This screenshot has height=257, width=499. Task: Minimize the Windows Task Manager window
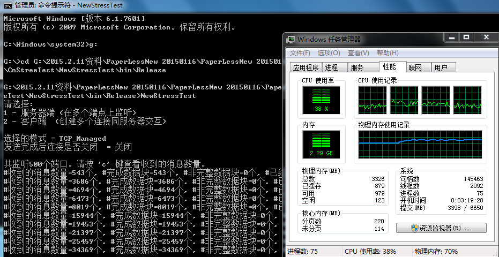pyautogui.click(x=452, y=37)
